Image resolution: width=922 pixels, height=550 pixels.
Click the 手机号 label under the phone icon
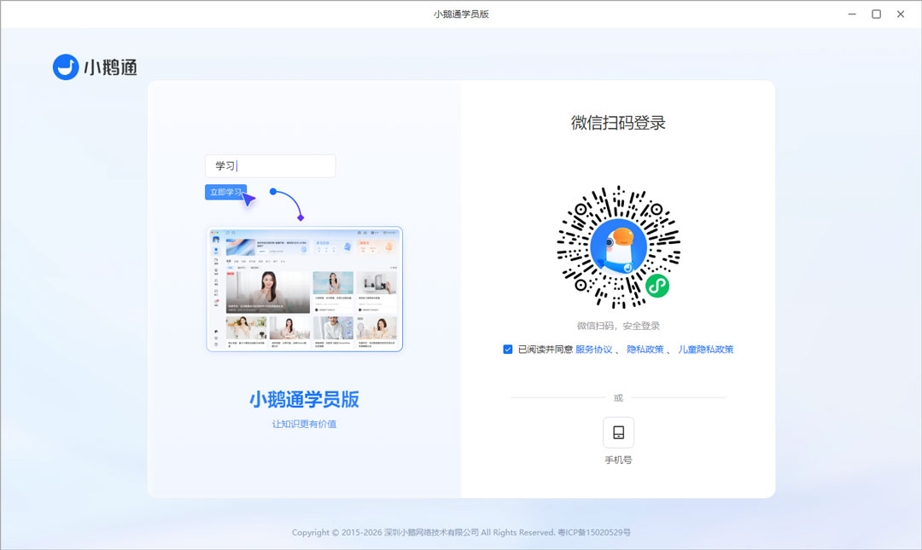tap(618, 460)
